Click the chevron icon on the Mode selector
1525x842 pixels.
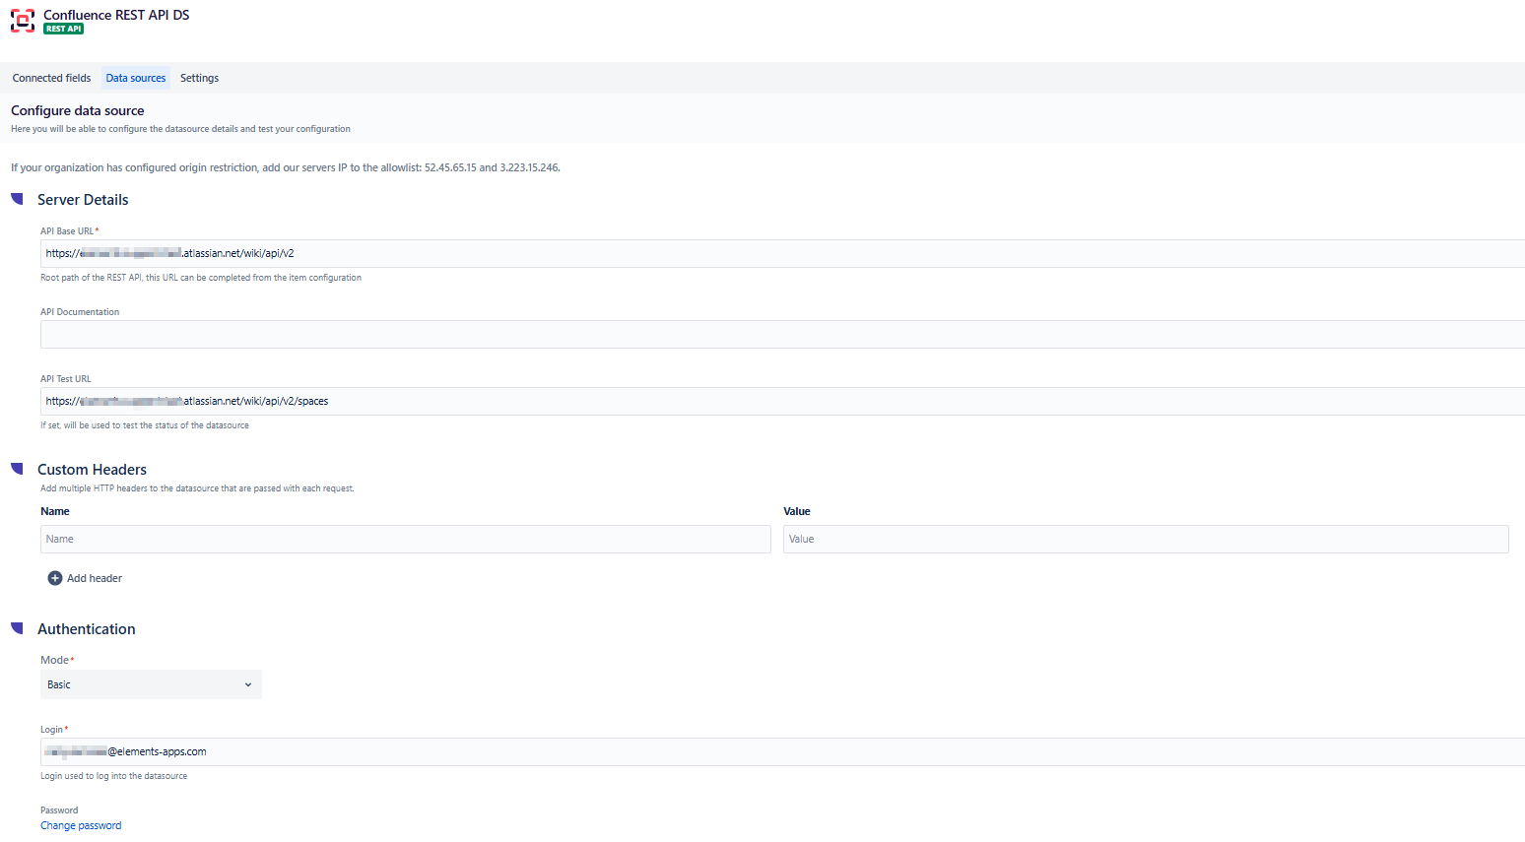248,684
